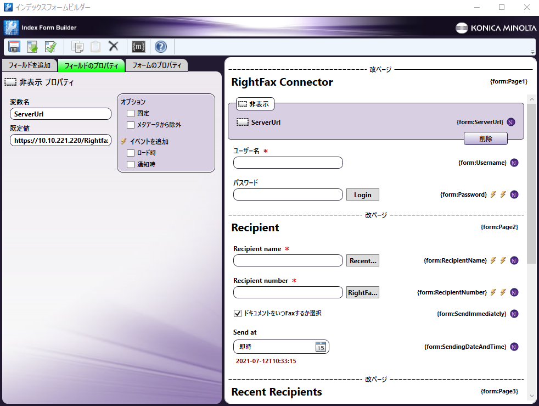Click the save icon with green down arrow
The image size is (539, 406).
pyautogui.click(x=32, y=47)
